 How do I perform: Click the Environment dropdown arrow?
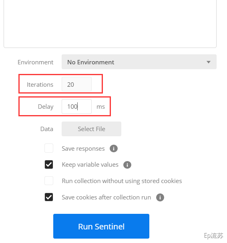coord(209,62)
